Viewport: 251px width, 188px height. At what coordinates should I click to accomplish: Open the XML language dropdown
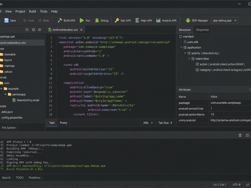click(x=148, y=123)
